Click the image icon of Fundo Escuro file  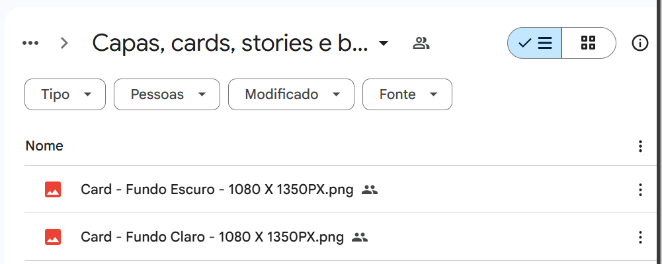point(53,190)
